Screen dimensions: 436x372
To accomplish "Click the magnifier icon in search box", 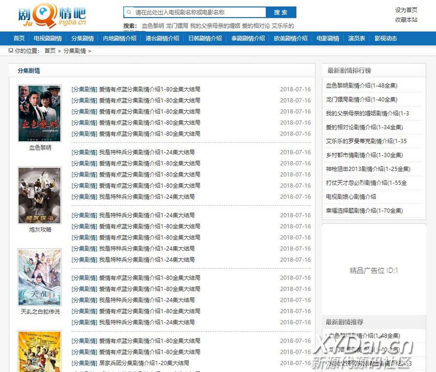I will (129, 12).
